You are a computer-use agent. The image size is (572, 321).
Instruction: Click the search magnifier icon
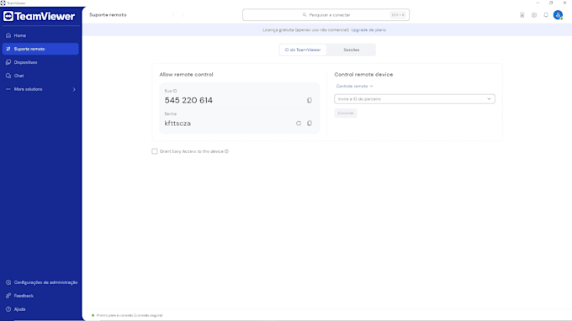tap(305, 15)
